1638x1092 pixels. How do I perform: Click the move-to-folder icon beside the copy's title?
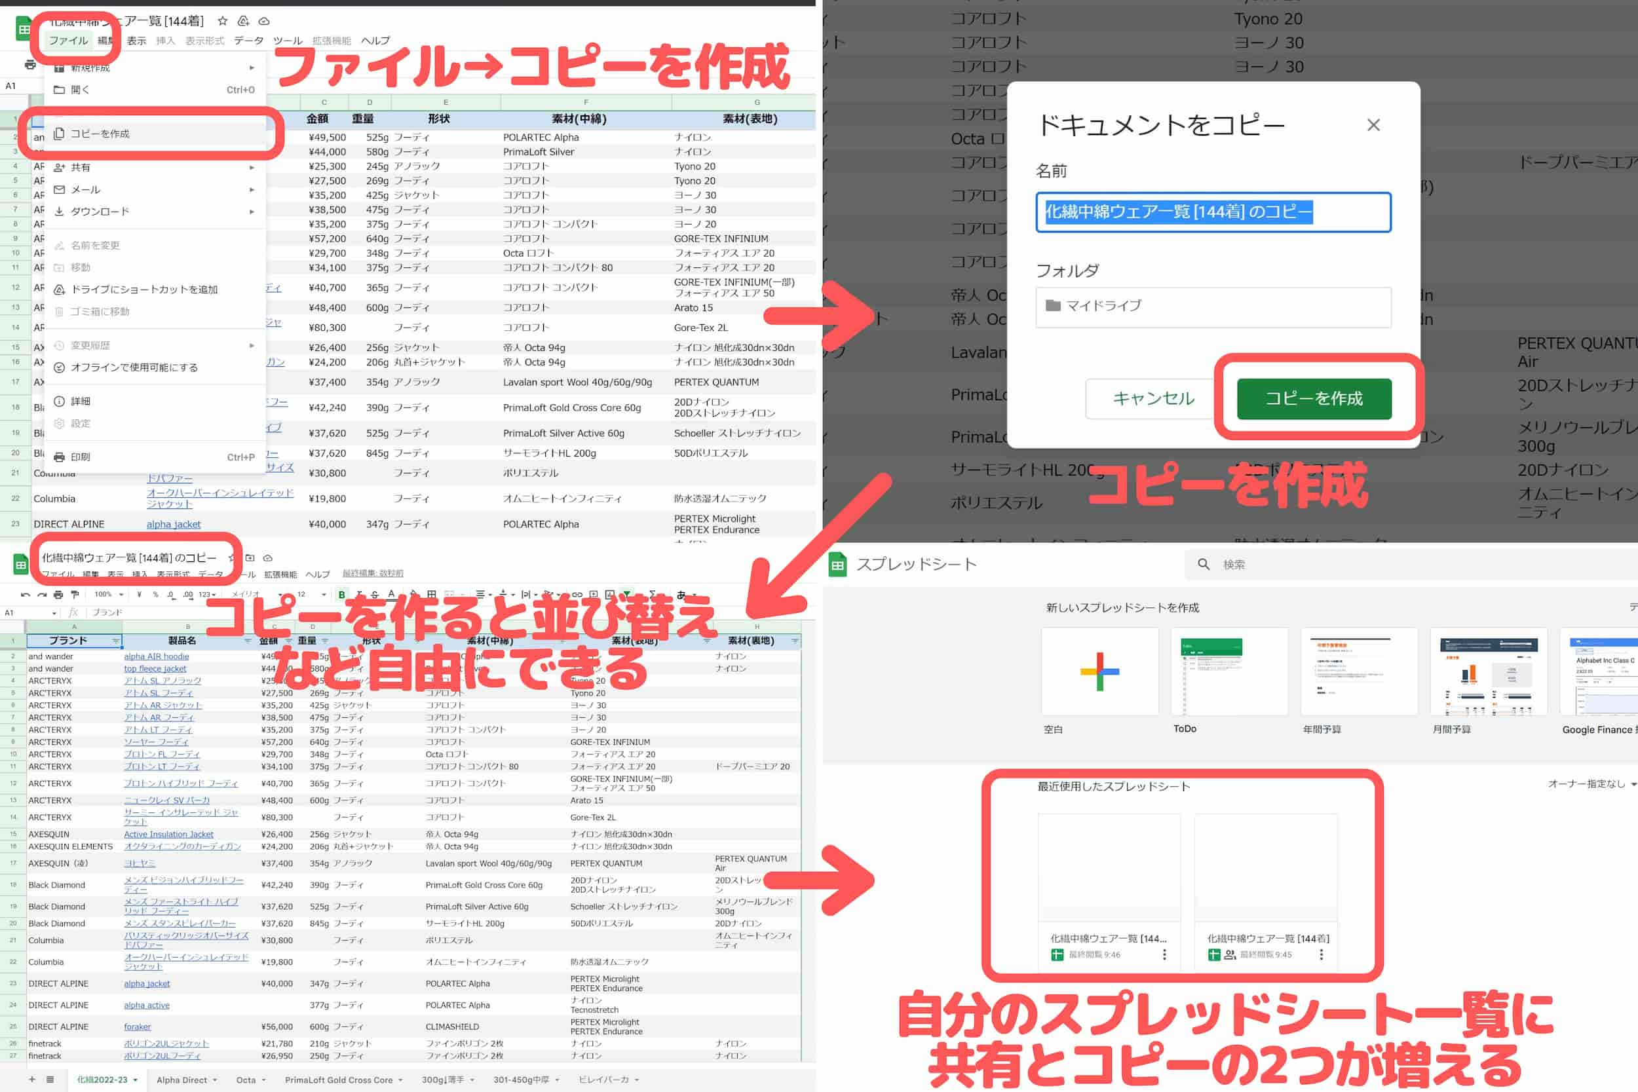point(250,558)
